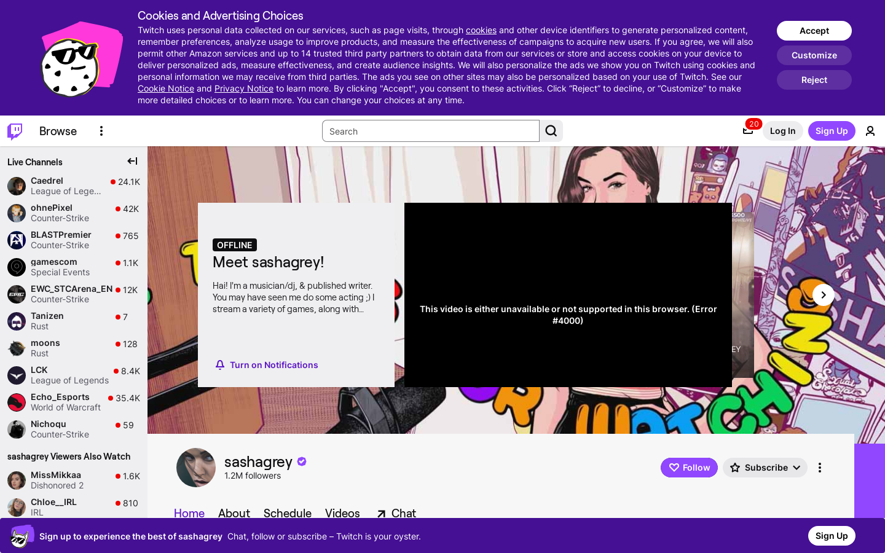Open Caedrel's channel avatar

click(x=17, y=186)
